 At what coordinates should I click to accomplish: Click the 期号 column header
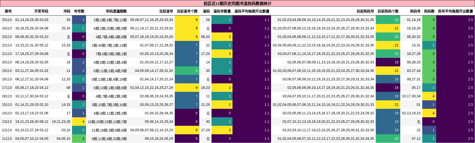[x=8, y=11]
